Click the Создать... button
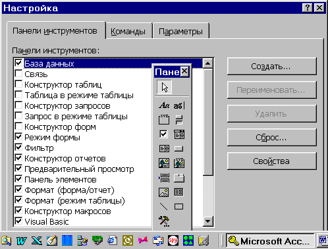Image resolution: width=328 pixels, height=249 pixels. [x=272, y=67]
